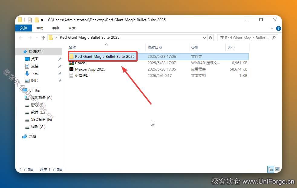Click the address bar breadcrumb Red Giant Magic Bullet Suite 2025
Screen dimensions: 297x188
coord(90,38)
